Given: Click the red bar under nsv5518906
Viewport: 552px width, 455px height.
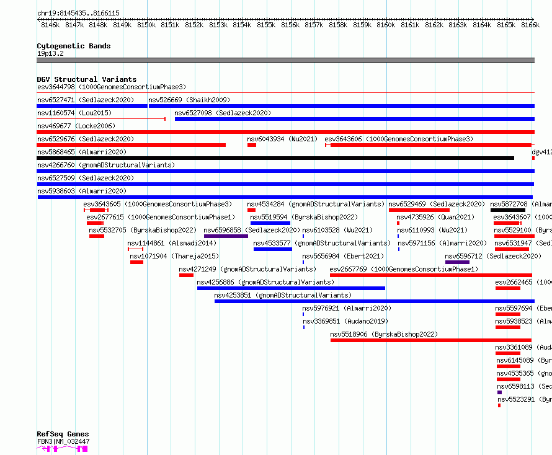Looking at the screenshot, I should (x=431, y=341).
